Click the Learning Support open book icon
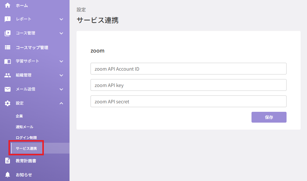The height and width of the screenshot is (181, 307). click(7, 61)
